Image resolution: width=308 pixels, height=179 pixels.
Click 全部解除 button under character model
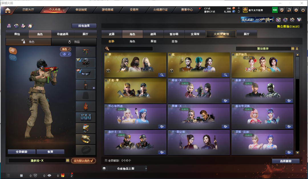click(x=22, y=152)
